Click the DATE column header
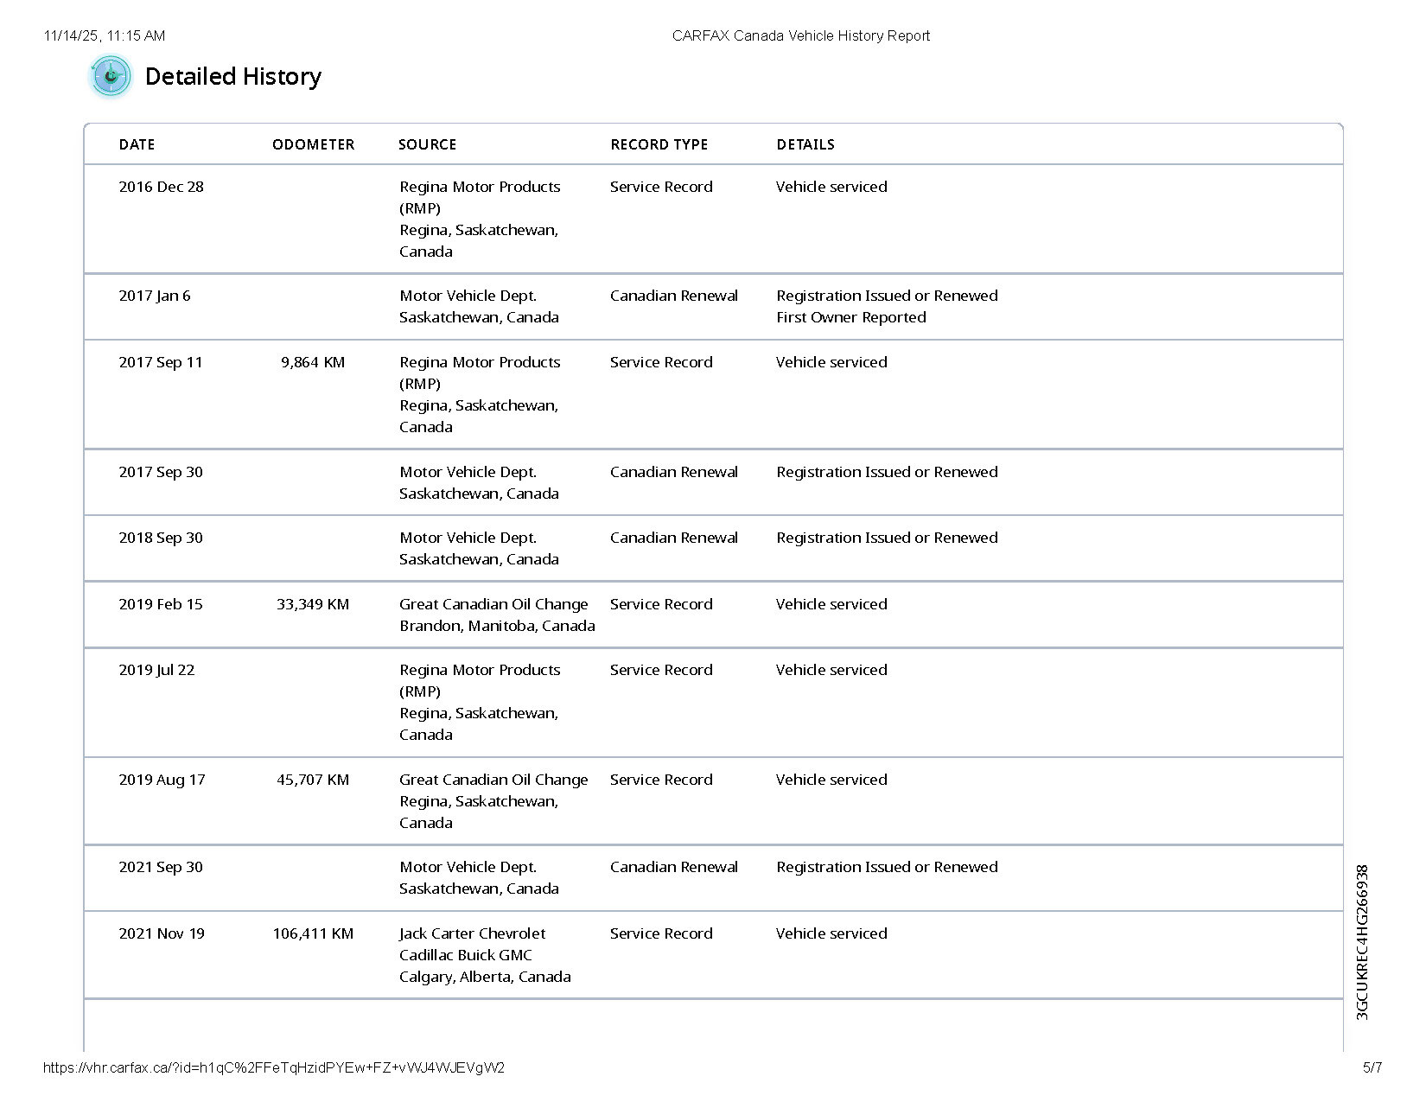Screen dimensions: 1426x1102 pyautogui.click(x=137, y=144)
